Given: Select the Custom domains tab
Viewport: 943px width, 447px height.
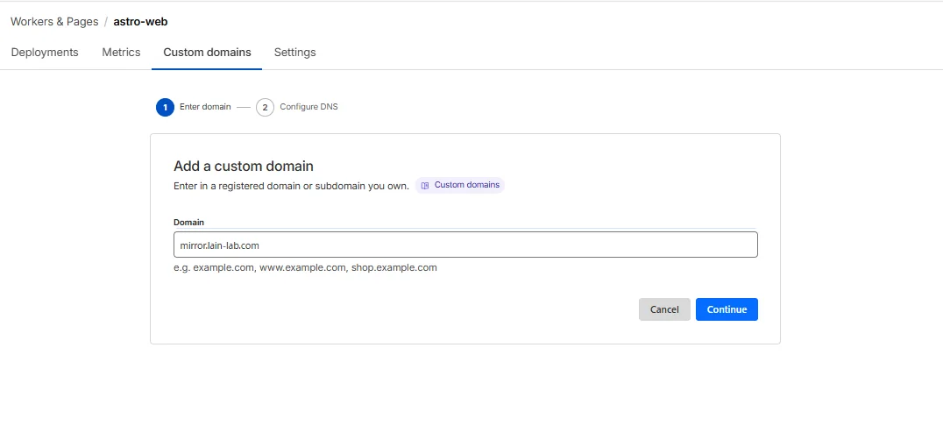Looking at the screenshot, I should [207, 53].
